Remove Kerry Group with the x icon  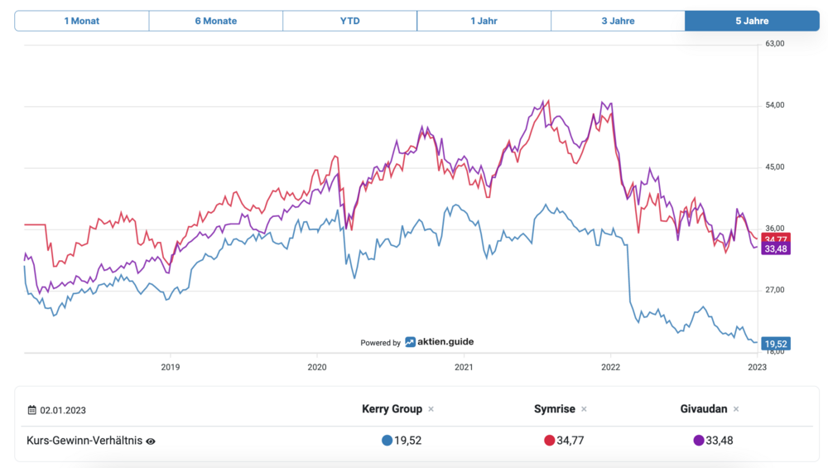pos(431,409)
